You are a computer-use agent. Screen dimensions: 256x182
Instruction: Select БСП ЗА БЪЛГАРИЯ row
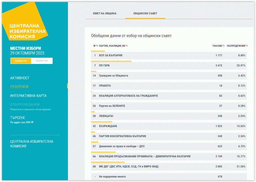coord(169,56)
